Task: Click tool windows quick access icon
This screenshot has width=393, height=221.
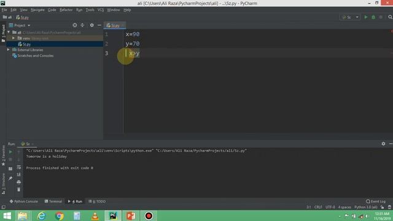Action: coord(3,207)
